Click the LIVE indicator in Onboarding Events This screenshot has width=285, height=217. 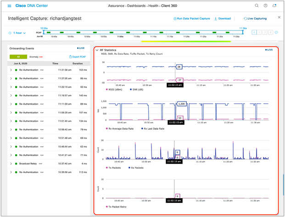pyautogui.click(x=81, y=48)
